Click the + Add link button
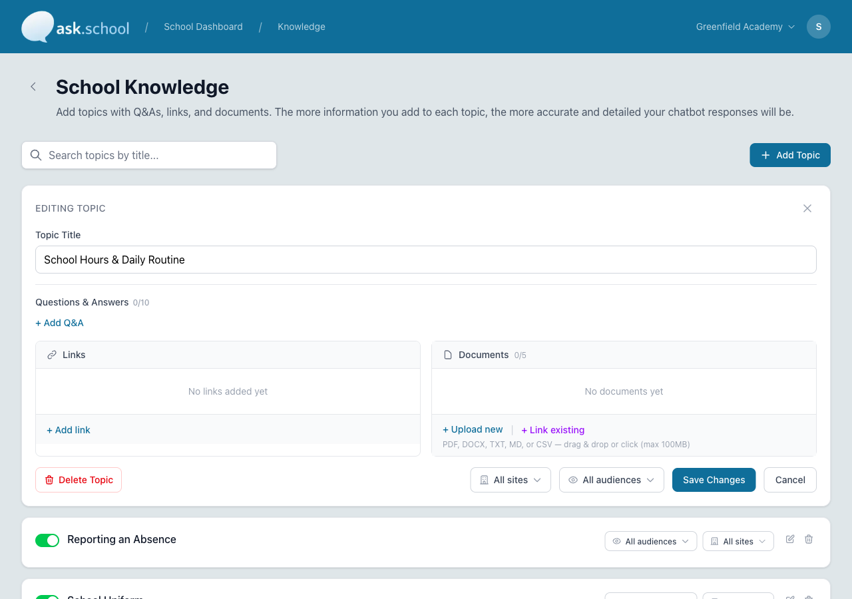 (69, 430)
